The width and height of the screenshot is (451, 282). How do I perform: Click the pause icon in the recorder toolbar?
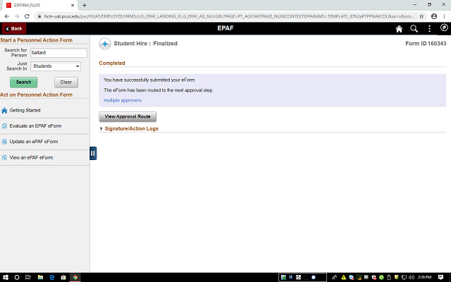pos(291,277)
